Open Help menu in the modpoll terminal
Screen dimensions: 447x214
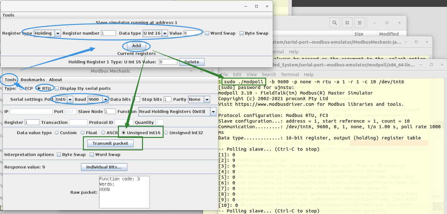[x=309, y=74]
